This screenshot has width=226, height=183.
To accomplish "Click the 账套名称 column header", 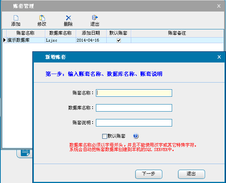I will pos(25,33).
